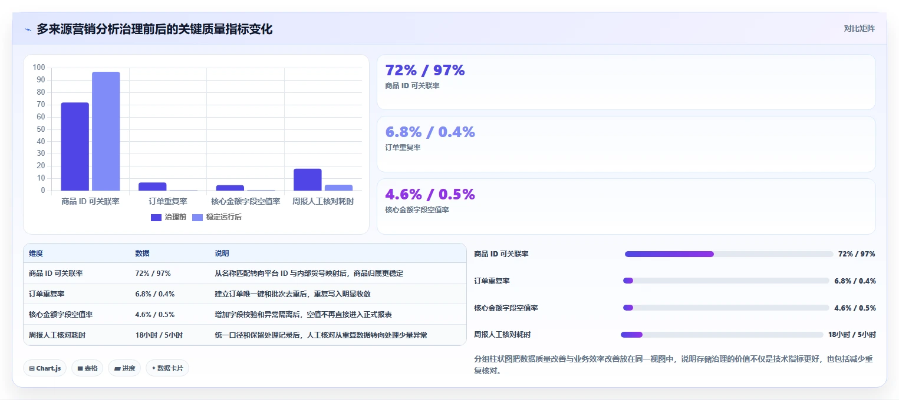Viewport: 899px width, 400px height.
Task: Click the explanation 建立订单唯一键和批次去重后，重复写入明显收敛
Action: [292, 294]
